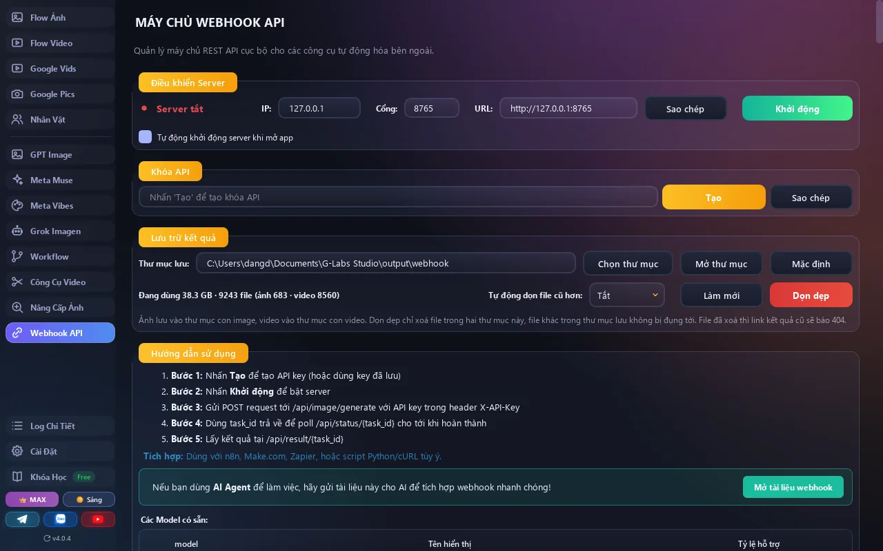Open the Workflow page
The height and width of the screenshot is (551, 883).
point(60,257)
